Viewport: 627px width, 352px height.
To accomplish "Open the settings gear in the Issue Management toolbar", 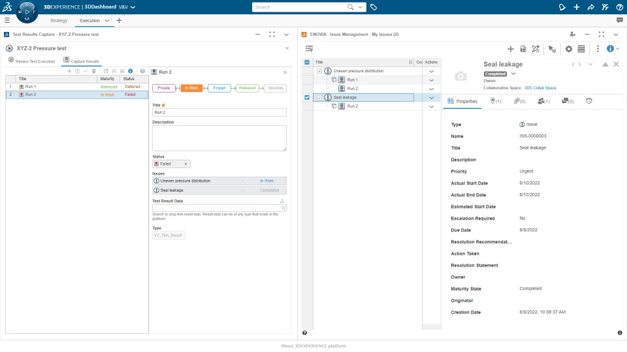I will point(569,49).
